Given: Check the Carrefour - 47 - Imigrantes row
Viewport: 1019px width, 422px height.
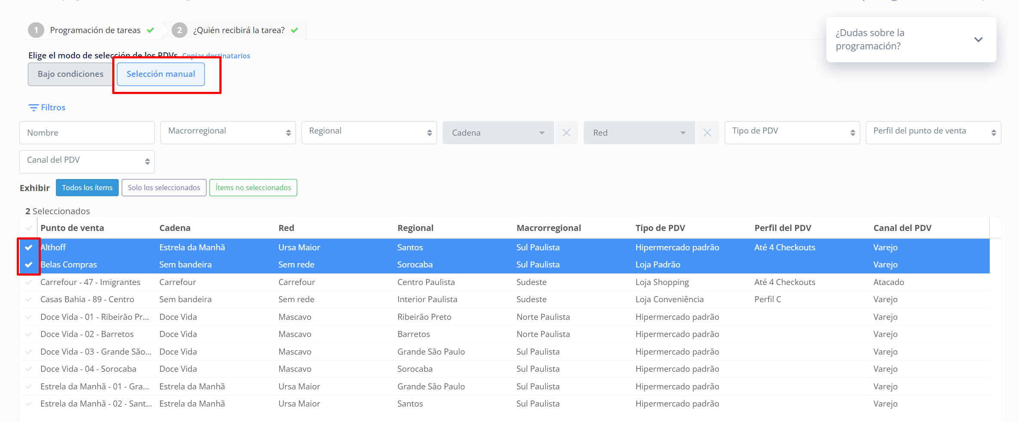Looking at the screenshot, I should (x=29, y=282).
